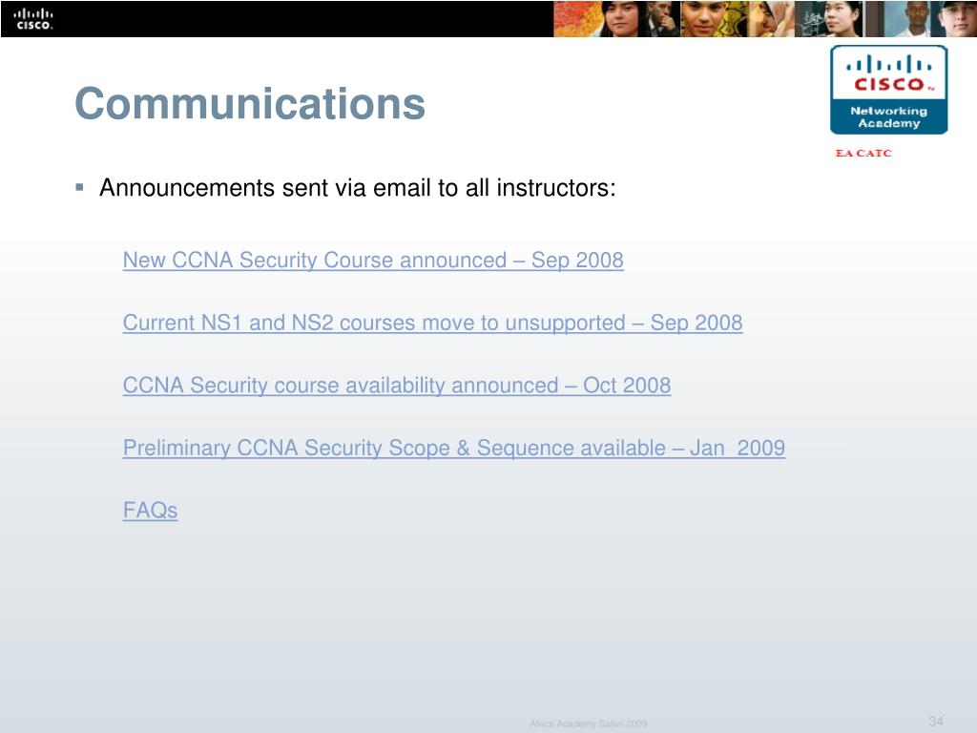977x733 pixels.
Task: Click the Communications slide title
Action: click(x=250, y=103)
